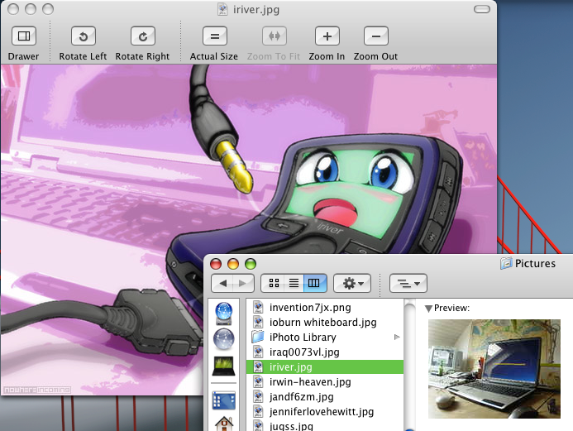Click the Pictures folder title icon
The height and width of the screenshot is (431, 573).
point(506,263)
